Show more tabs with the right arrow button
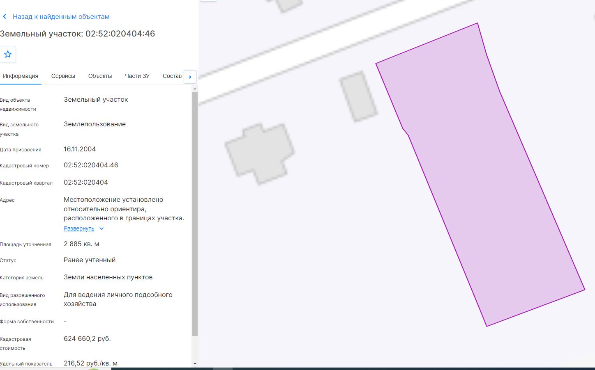Viewport: 595px width, 370px height. (190, 77)
